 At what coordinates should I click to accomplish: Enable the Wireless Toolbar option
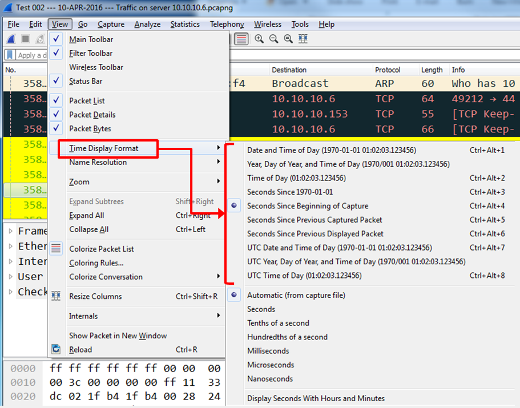96,67
